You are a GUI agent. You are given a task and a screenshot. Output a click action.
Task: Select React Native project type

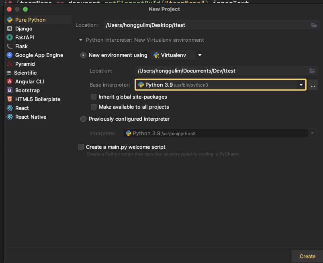click(38, 117)
